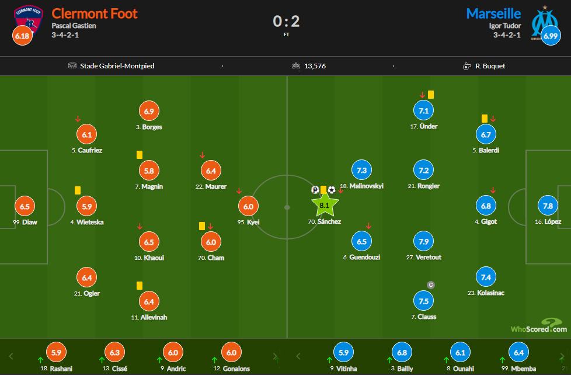Click the red substitution arrow above Kyei
Image resolution: width=571 pixels, height=375 pixels.
tap(239, 191)
